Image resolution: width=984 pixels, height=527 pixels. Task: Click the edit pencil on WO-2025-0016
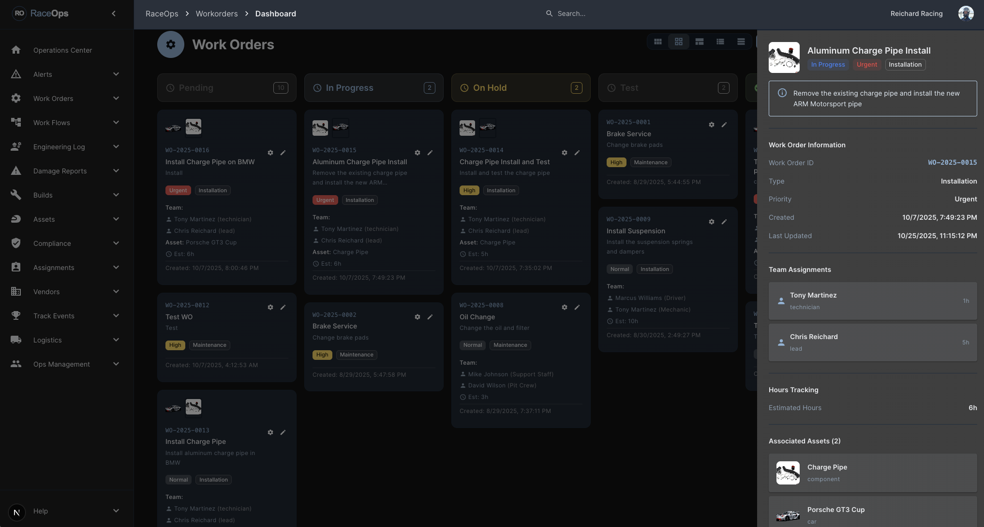pos(283,152)
